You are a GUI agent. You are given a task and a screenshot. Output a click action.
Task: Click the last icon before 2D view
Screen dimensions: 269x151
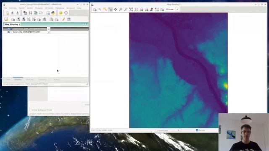[162, 9]
